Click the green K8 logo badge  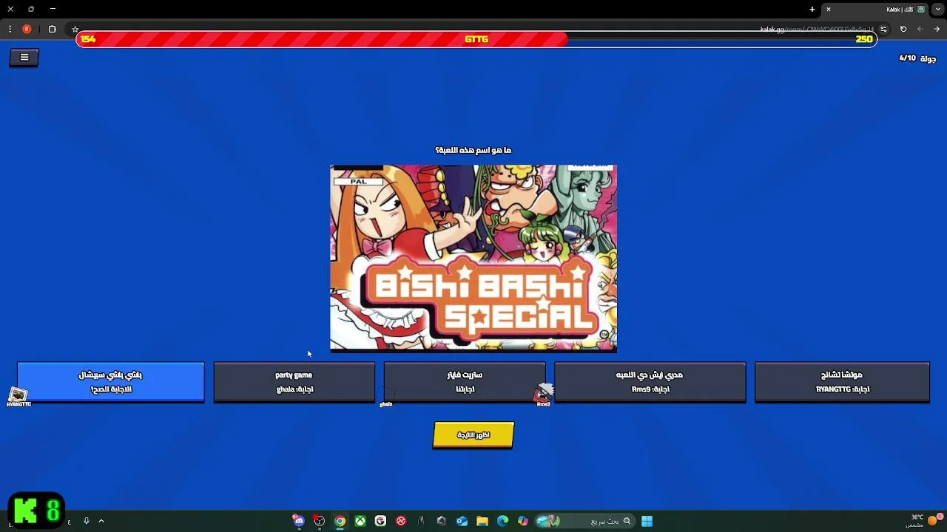[x=36, y=511]
